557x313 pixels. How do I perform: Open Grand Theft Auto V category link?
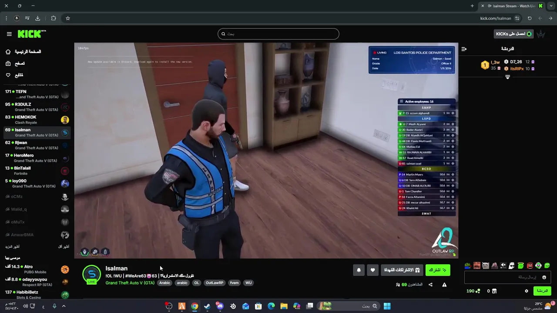coord(130,283)
